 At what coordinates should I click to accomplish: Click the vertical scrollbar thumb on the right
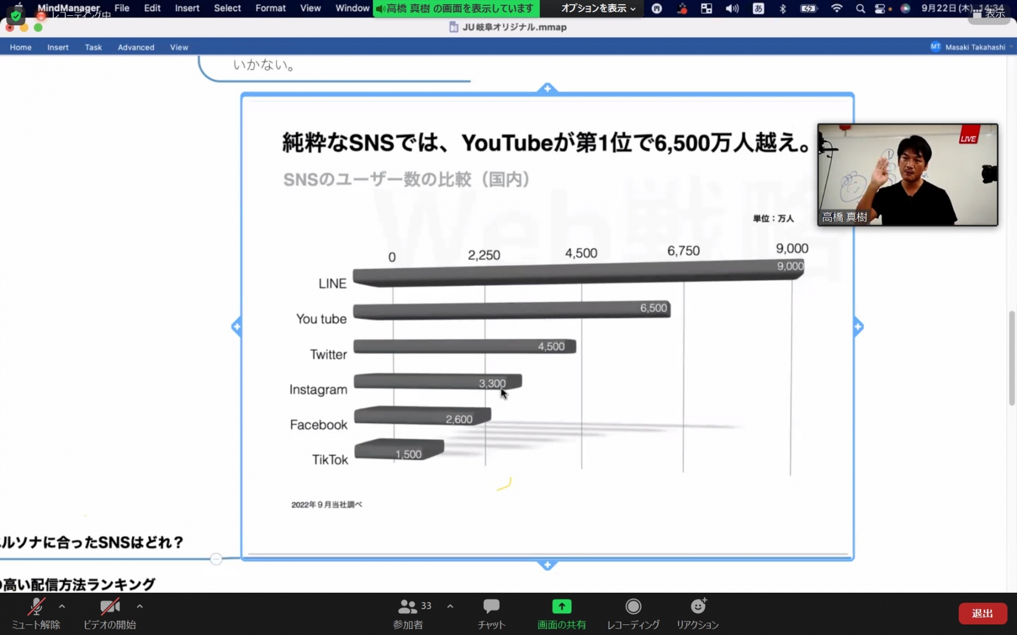click(x=1012, y=357)
